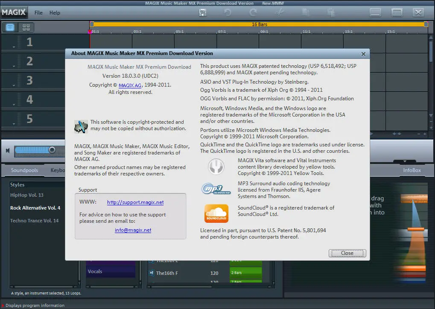435x309 pixels.
Task: Click the 16 Bars yellow range bar
Action: pos(259,24)
